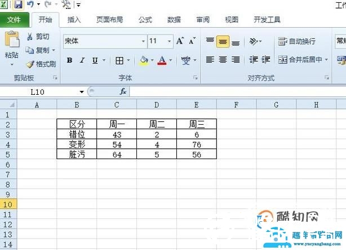The image size is (346, 250).
Task: Click the fx Insert Function icon
Action: (123, 91)
